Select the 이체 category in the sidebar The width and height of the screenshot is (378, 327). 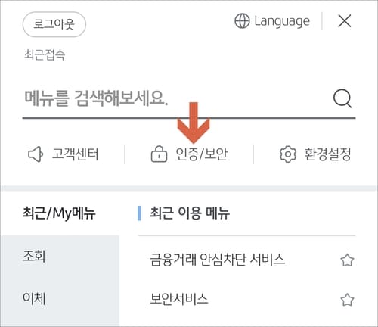click(x=60, y=298)
